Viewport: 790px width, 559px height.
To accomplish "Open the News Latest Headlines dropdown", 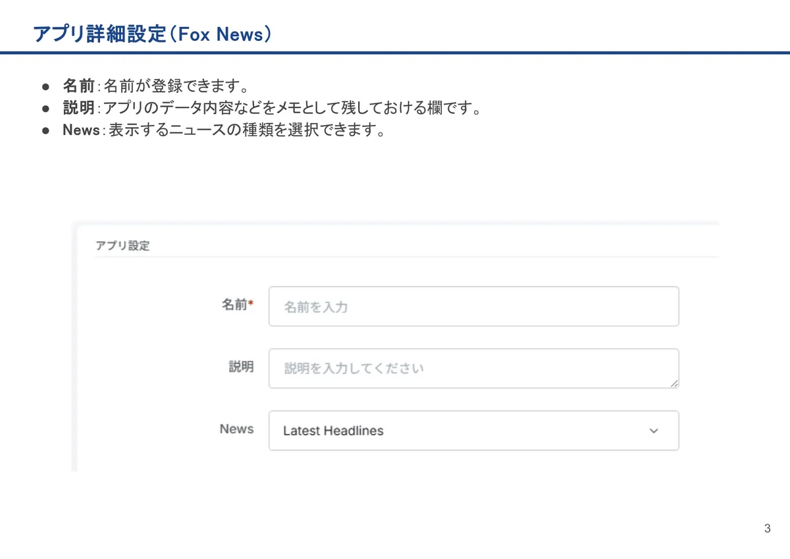I will point(473,431).
